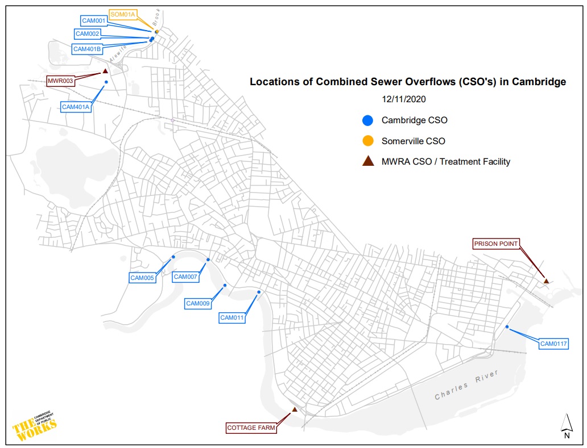Select the CAM009 label box
This screenshot has width=587, height=448.
pos(198,304)
